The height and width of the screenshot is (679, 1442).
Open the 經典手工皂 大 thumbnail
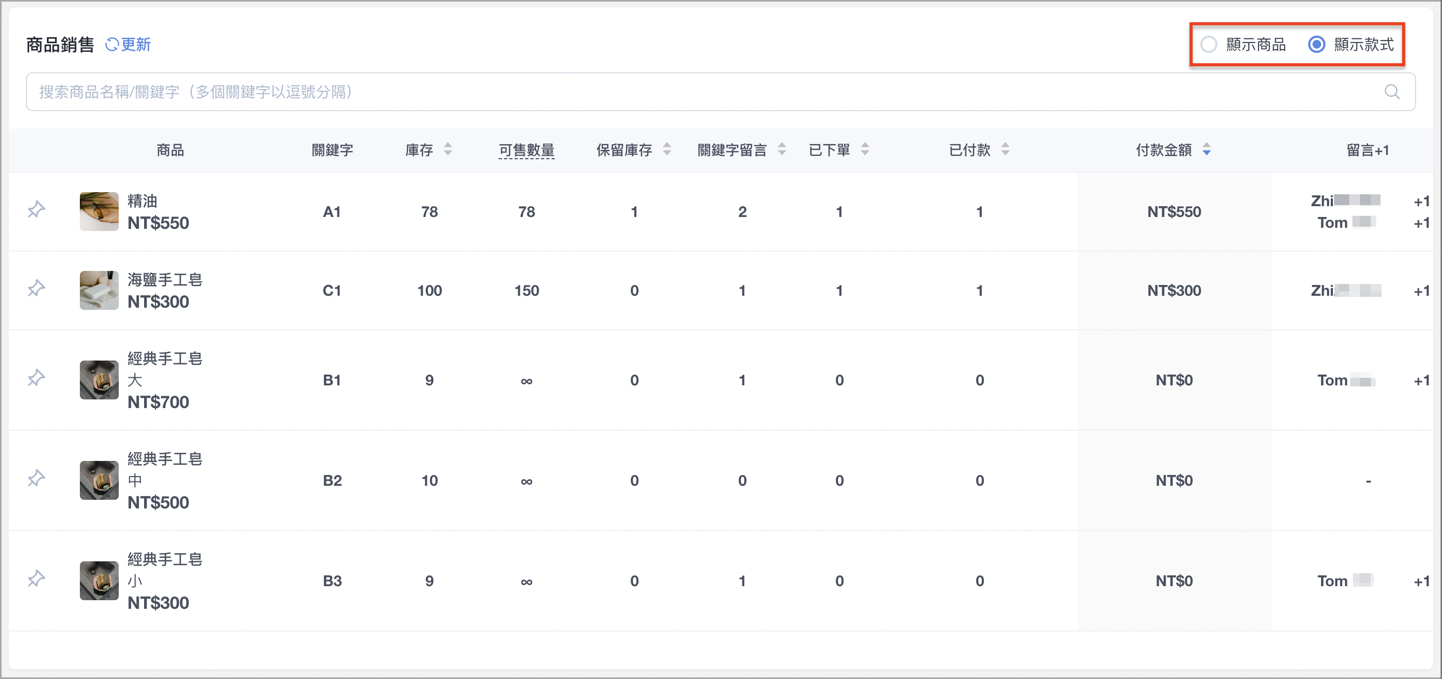99,380
